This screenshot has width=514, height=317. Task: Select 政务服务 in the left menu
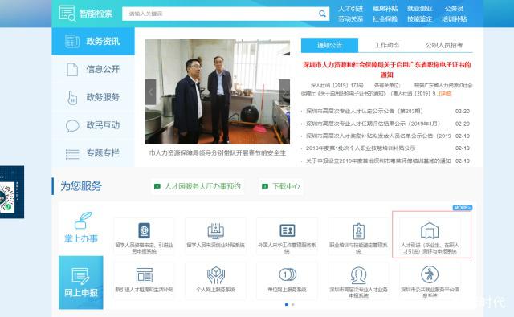pyautogui.click(x=93, y=98)
